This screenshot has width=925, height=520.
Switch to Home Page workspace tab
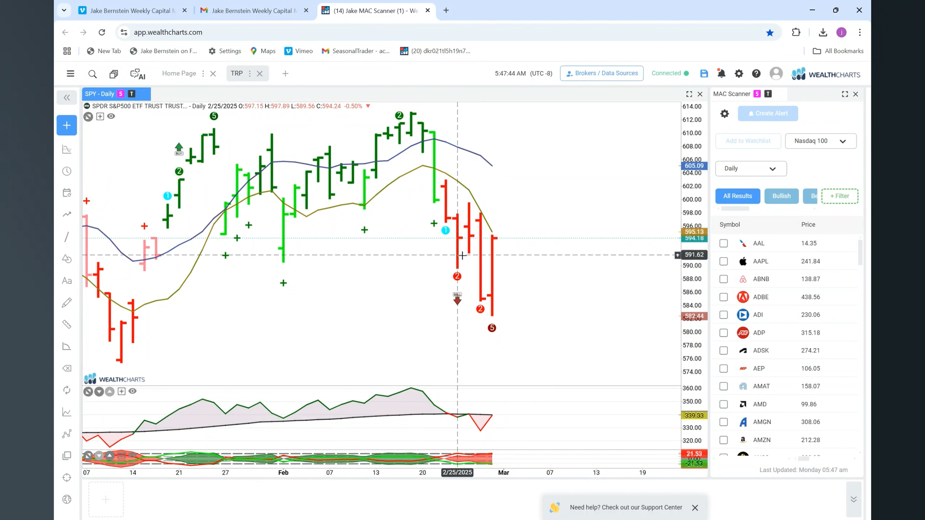click(179, 74)
